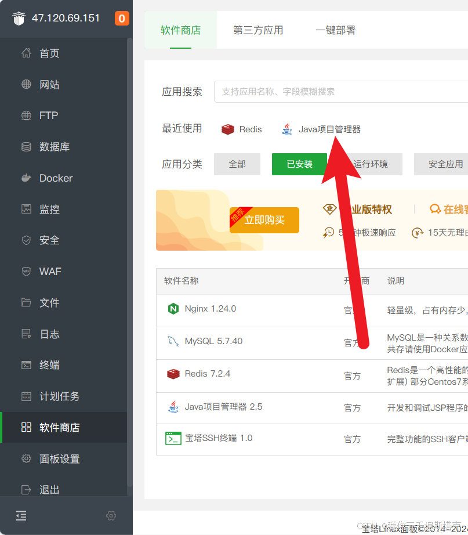The width and height of the screenshot is (468, 535).
Task: Click the WAF sidebar icon
Action: pos(49,271)
